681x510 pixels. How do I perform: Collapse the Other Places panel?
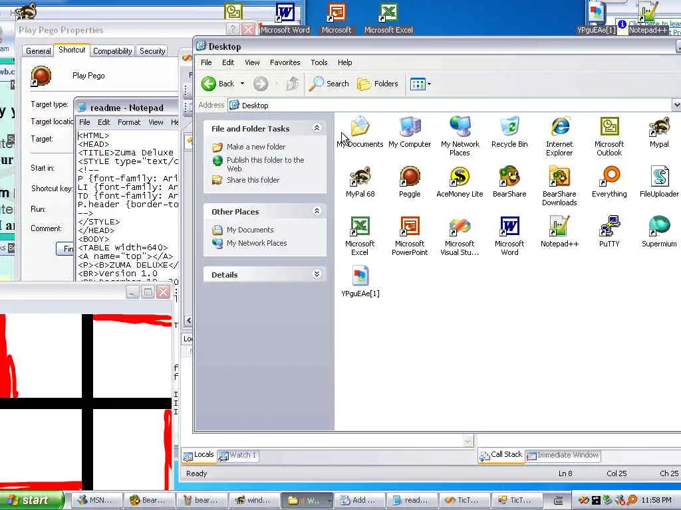coord(317,211)
